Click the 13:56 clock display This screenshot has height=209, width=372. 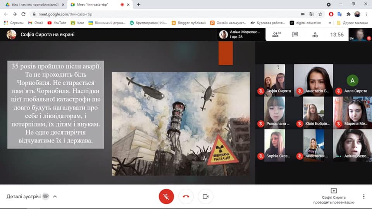pyautogui.click(x=337, y=34)
